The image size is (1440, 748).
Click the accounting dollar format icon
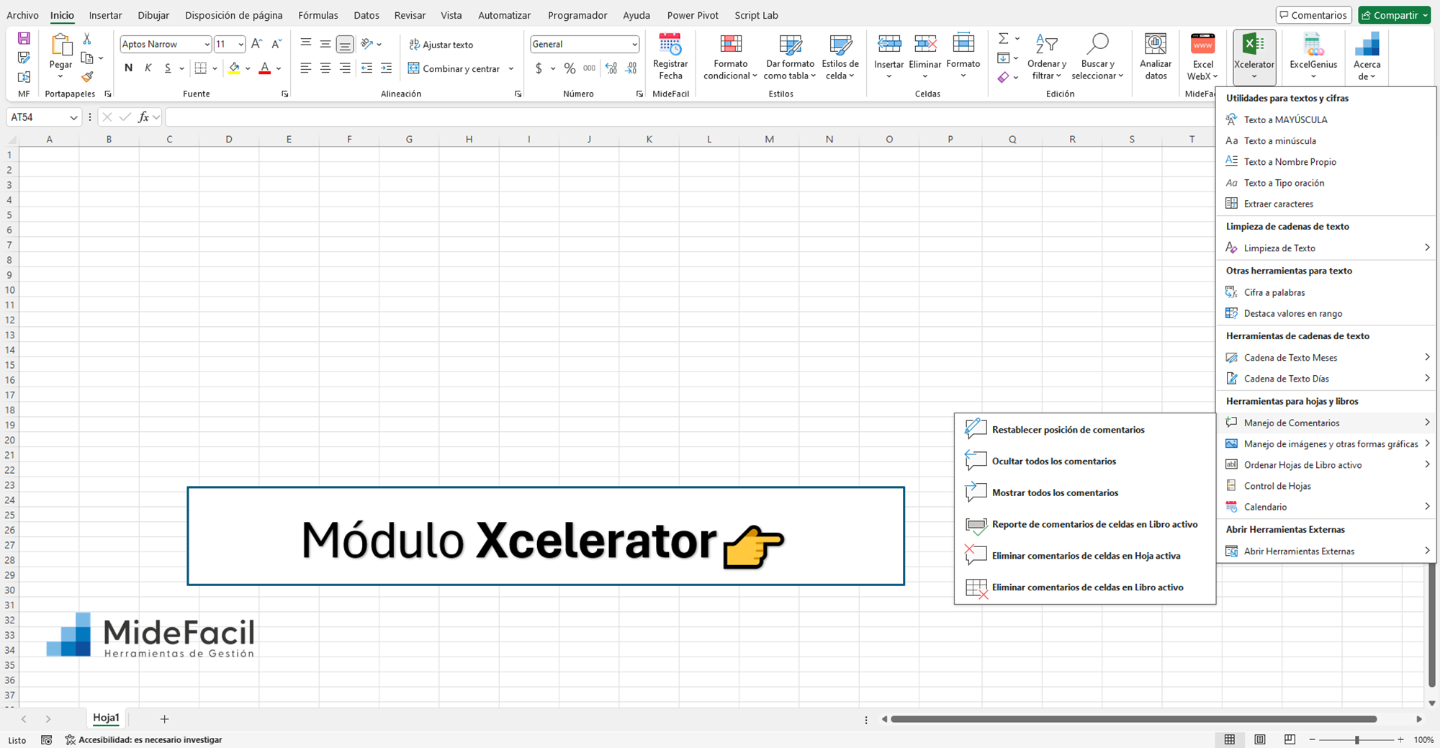(x=539, y=68)
